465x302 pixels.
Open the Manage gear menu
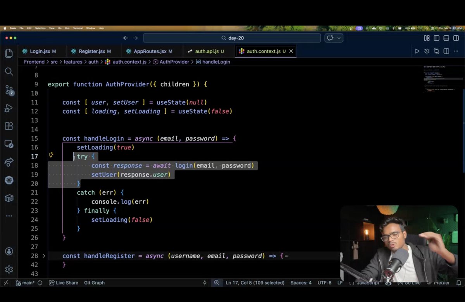(x=9, y=269)
